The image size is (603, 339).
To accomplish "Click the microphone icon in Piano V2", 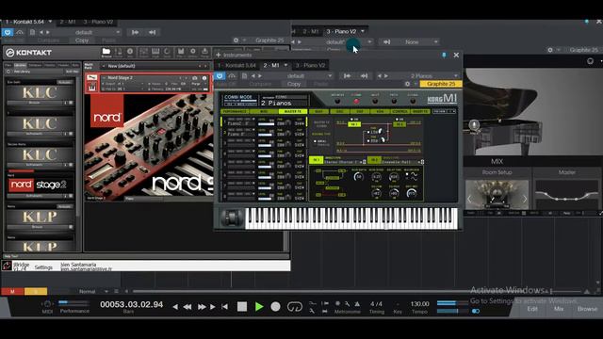I will pos(474,125).
